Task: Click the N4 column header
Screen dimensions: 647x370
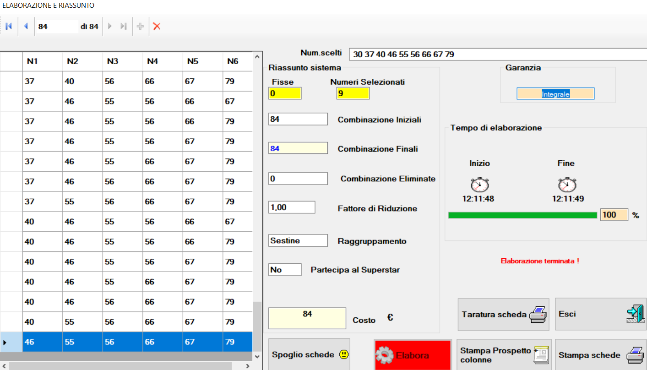Action: (x=163, y=61)
